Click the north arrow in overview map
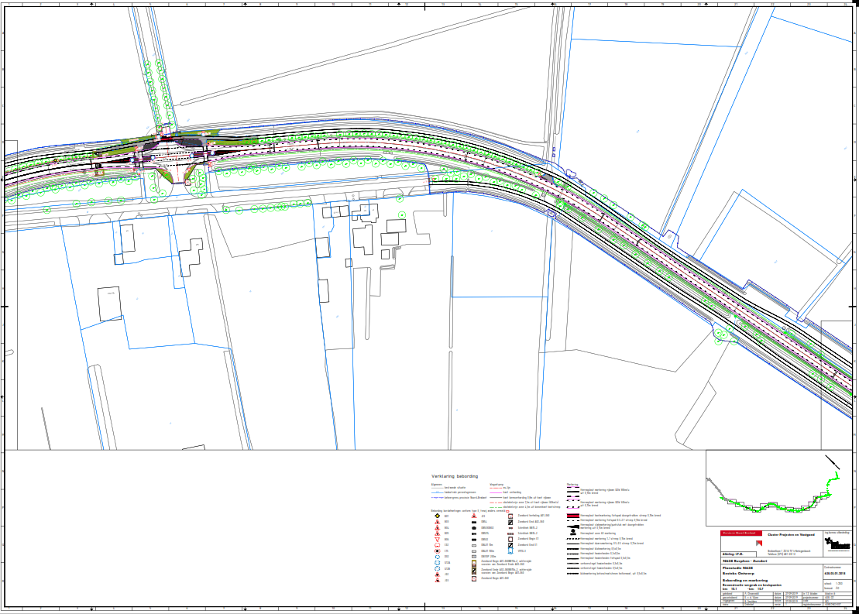859x614 pixels. (833, 460)
